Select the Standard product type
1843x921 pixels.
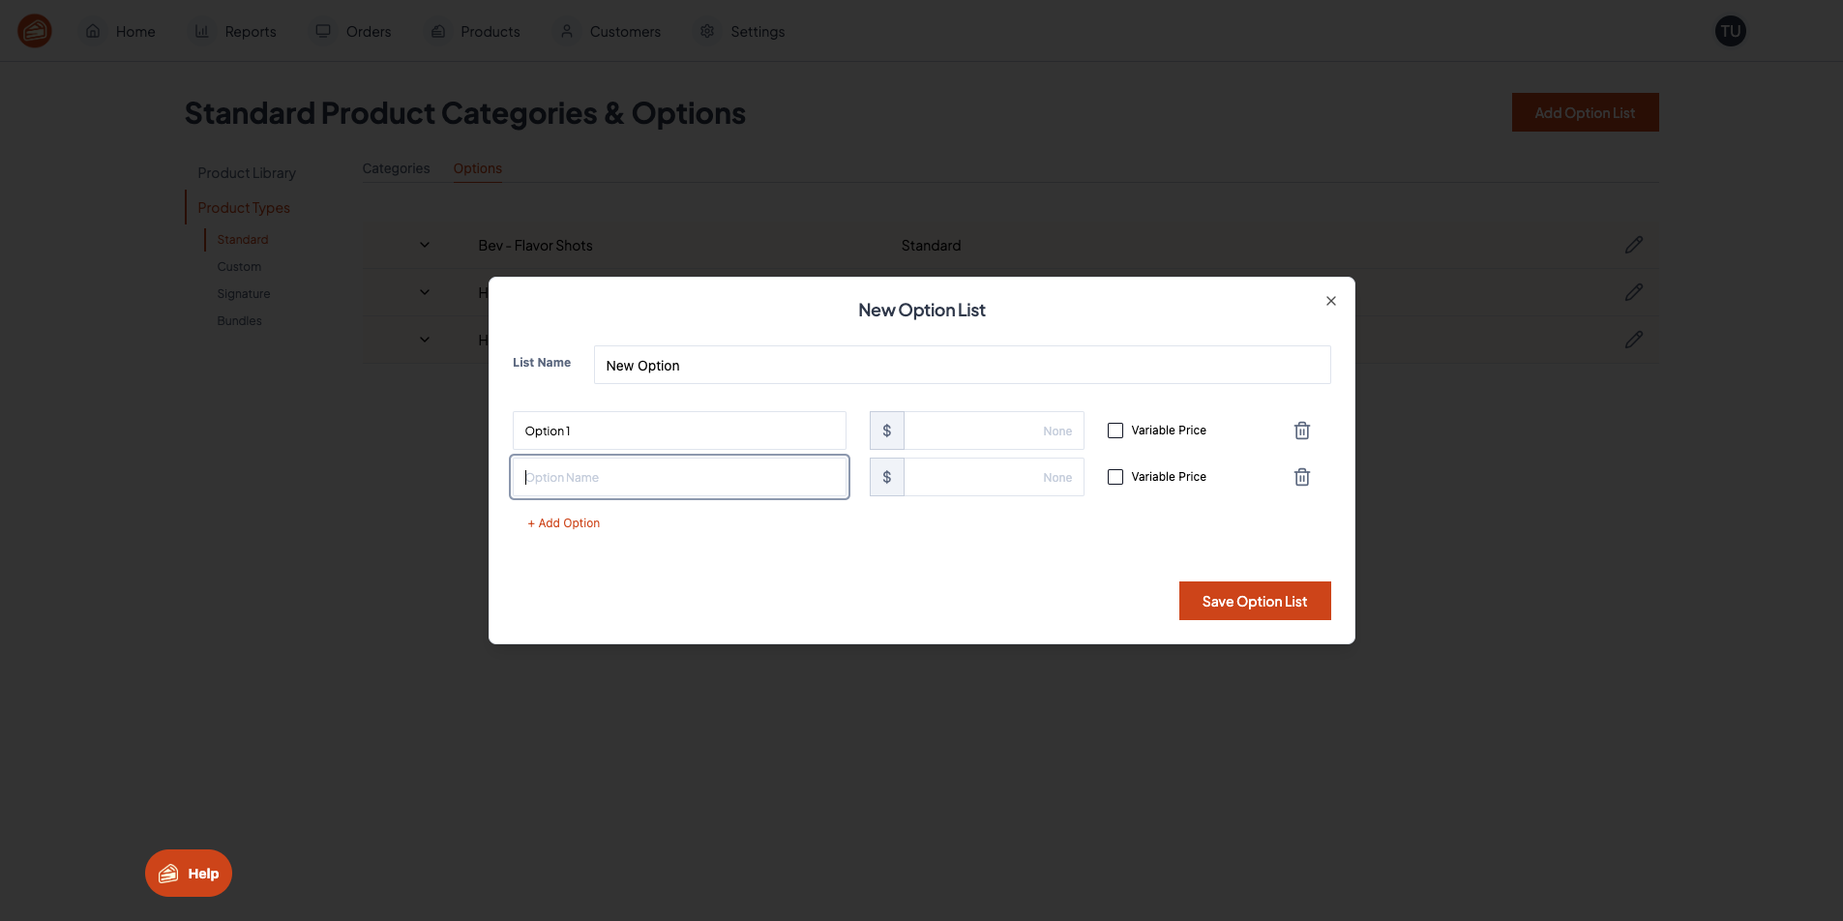pos(243,239)
